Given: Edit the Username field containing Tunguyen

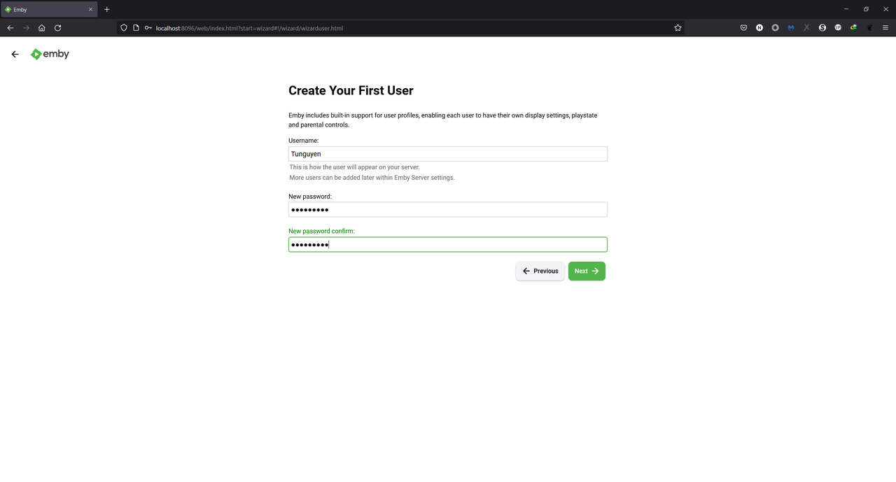Looking at the screenshot, I should [448, 154].
